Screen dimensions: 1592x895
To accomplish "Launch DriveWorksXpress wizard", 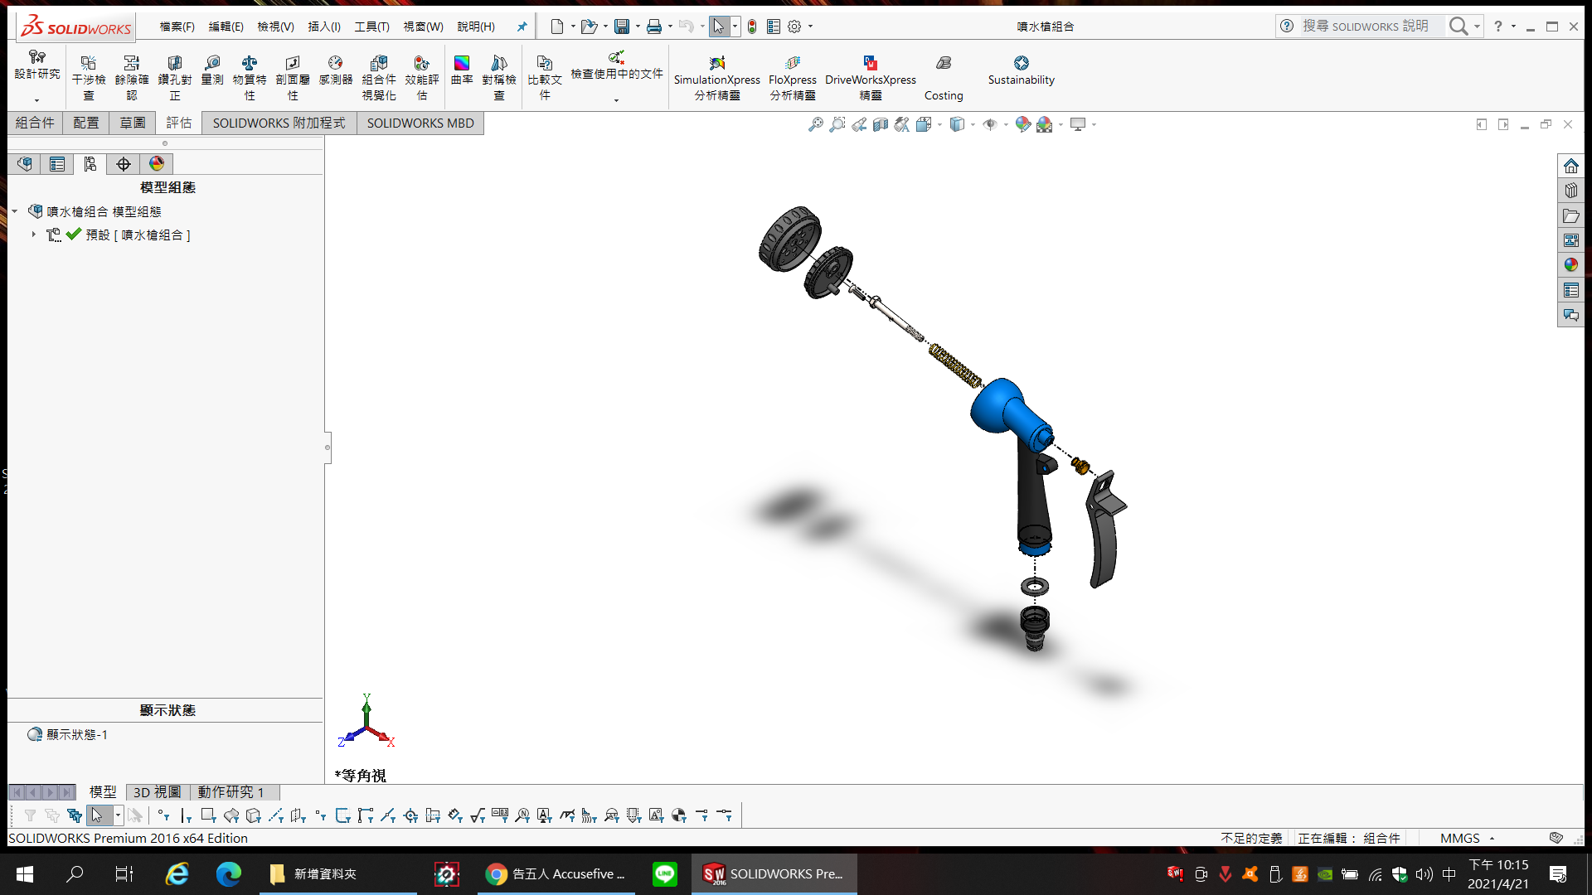I will pos(871,77).
